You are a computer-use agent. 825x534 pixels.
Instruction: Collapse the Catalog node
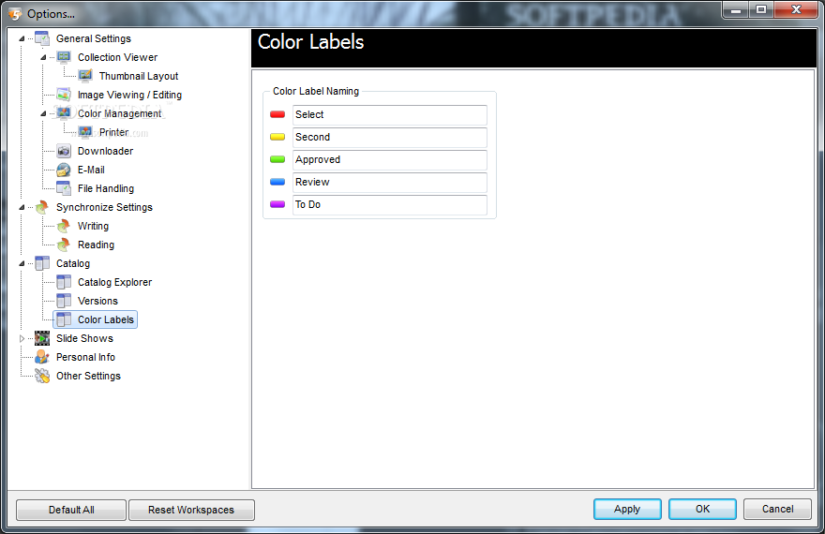click(22, 263)
